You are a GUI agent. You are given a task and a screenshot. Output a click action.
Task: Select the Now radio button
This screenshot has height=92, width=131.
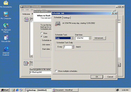[42, 33]
